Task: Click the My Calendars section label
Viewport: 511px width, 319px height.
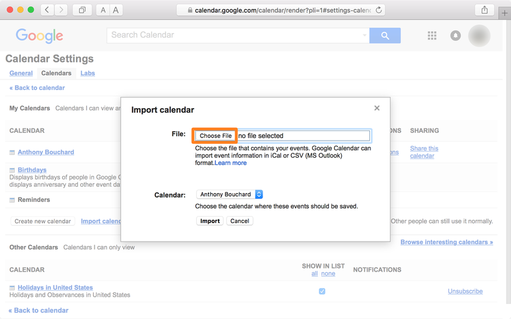Action: click(29, 108)
